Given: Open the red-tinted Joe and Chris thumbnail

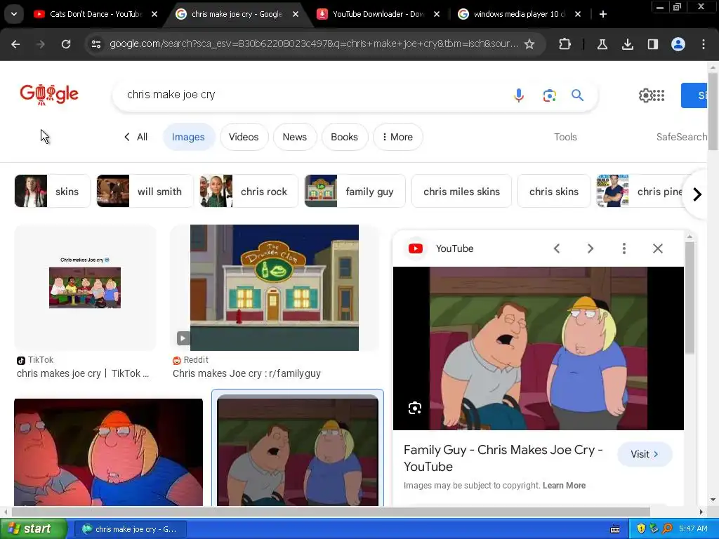Looking at the screenshot, I should (108, 452).
